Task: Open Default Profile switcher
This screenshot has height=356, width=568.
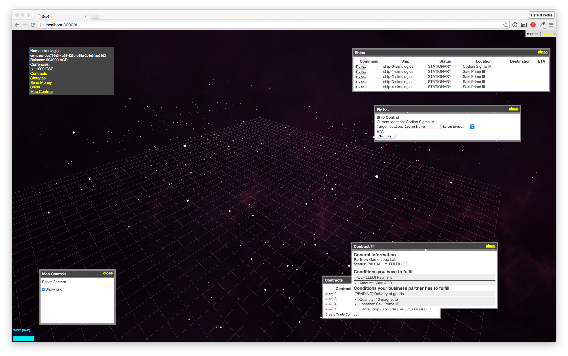Action: point(541,15)
